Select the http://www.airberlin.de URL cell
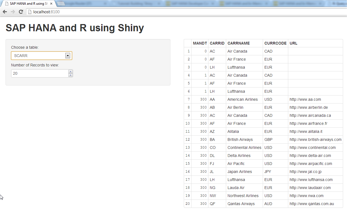 click(315, 107)
